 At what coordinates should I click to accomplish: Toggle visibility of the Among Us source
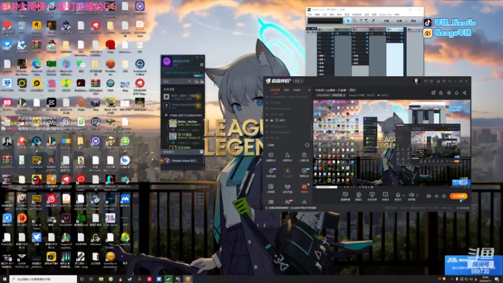pyautogui.click(x=267, y=126)
